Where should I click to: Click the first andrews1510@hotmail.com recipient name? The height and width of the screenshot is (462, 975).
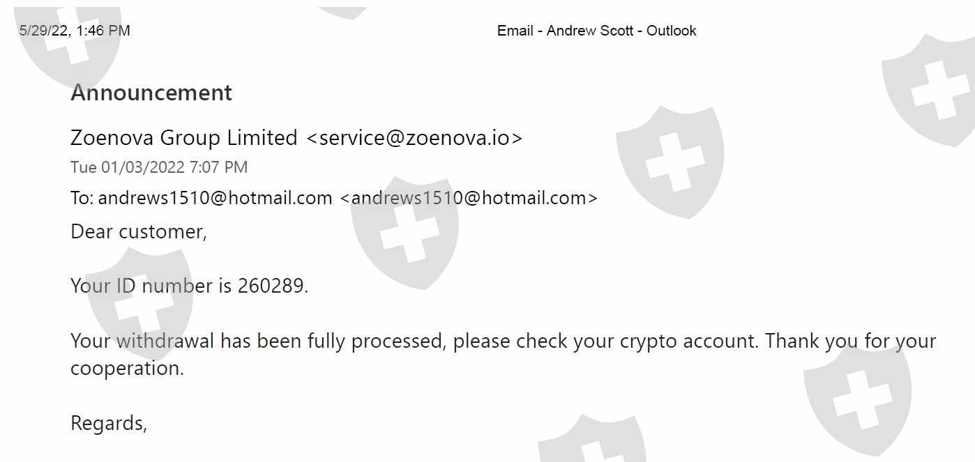click(215, 198)
